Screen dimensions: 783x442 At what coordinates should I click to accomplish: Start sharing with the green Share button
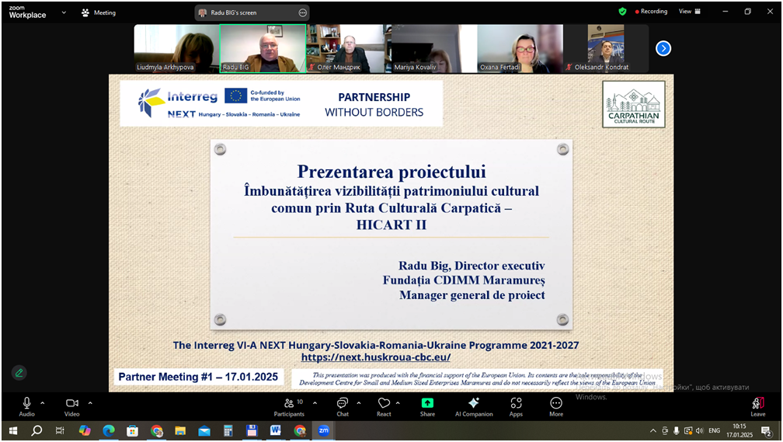427,405
